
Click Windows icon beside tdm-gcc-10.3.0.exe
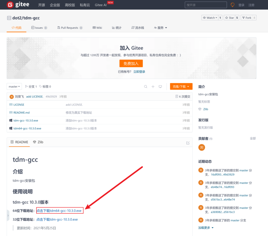coord(11,120)
